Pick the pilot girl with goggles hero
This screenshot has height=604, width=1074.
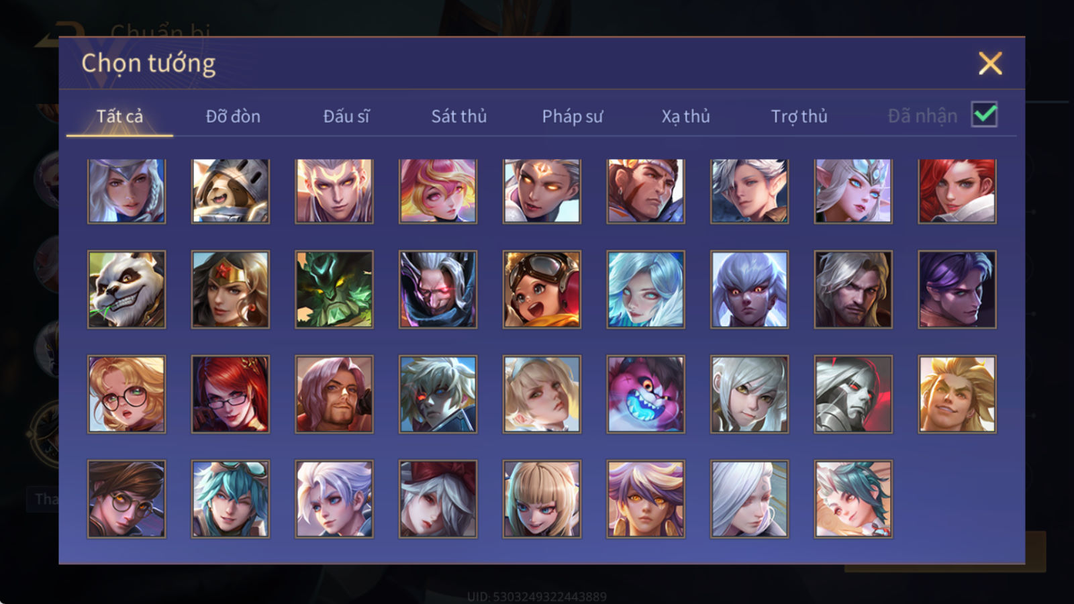pos(542,289)
